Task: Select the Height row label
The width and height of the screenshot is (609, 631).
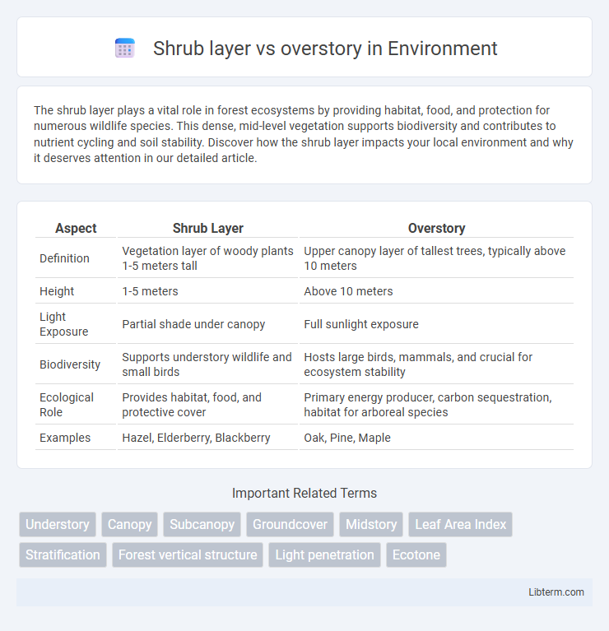Action: click(57, 291)
